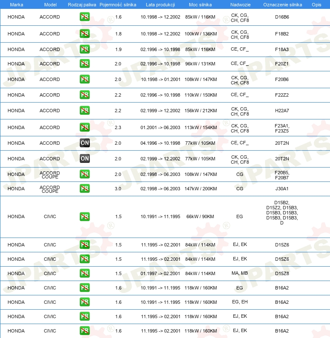Click the ON diesel icon for the 04.1996 Accord
The width and height of the screenshot is (330, 338).
point(84,143)
